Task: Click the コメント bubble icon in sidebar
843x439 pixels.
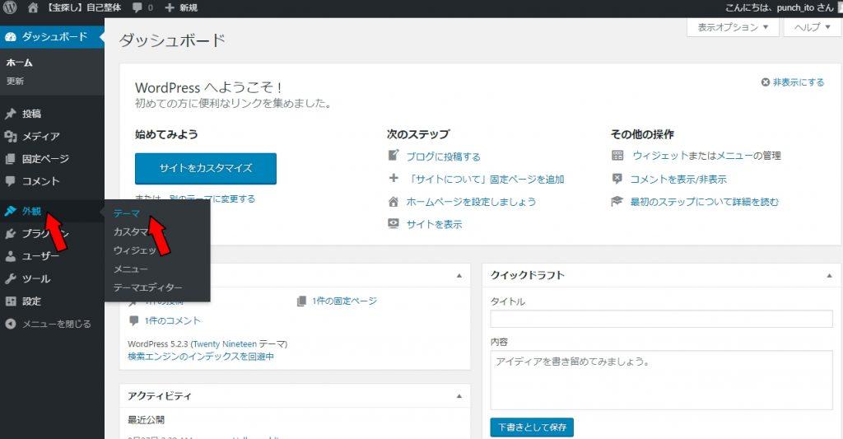Action: pyautogui.click(x=10, y=181)
